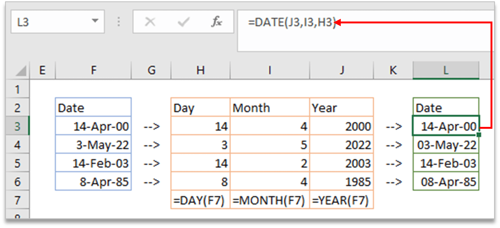Click the arrow text in cell K4
The height and width of the screenshot is (228, 500).
394,145
